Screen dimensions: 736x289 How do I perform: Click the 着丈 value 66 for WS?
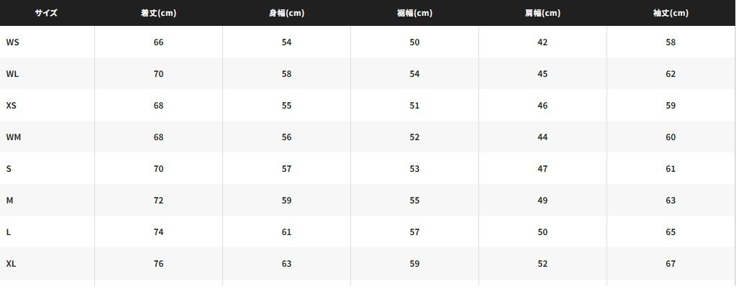point(158,42)
